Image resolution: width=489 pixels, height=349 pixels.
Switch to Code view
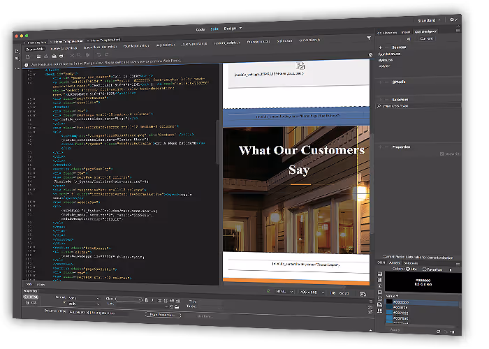200,29
